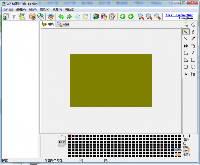Click the olive canvas image area

[111, 81]
